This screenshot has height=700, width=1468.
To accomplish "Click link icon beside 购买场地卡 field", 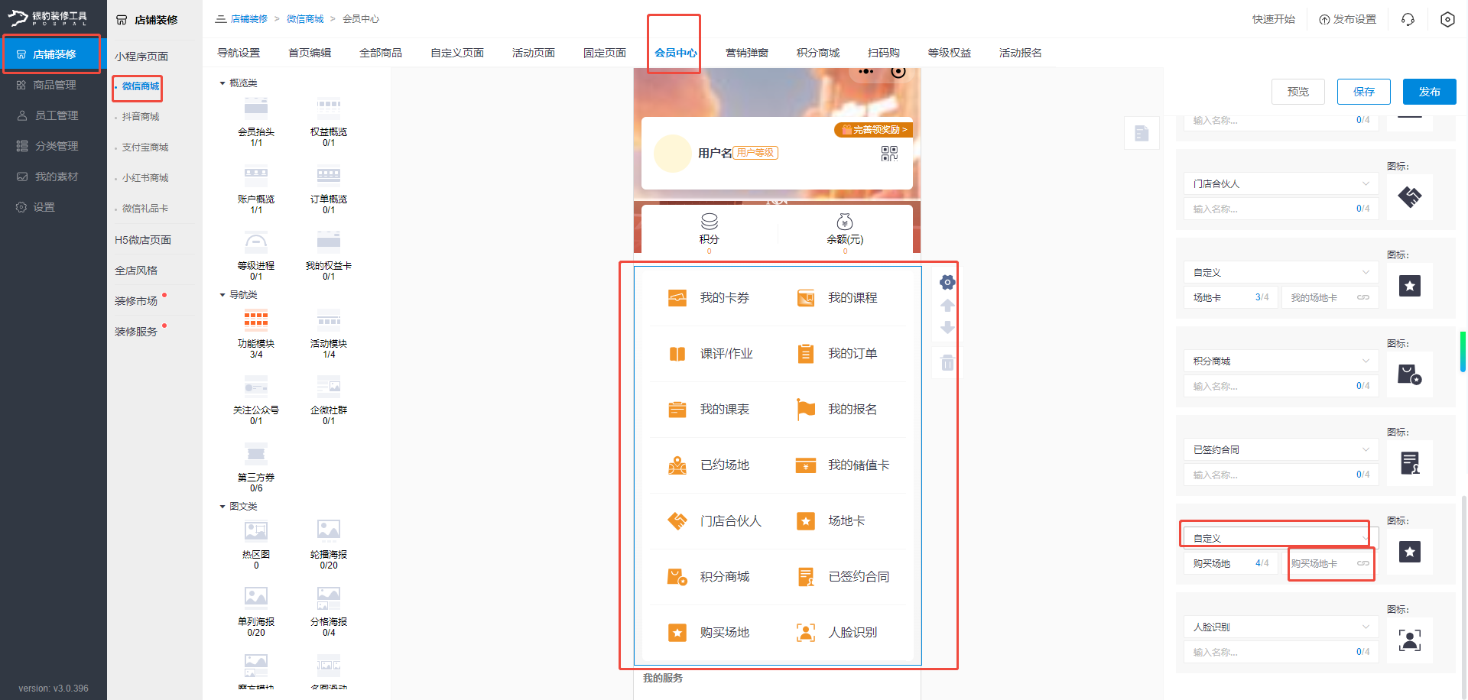I will (1363, 563).
